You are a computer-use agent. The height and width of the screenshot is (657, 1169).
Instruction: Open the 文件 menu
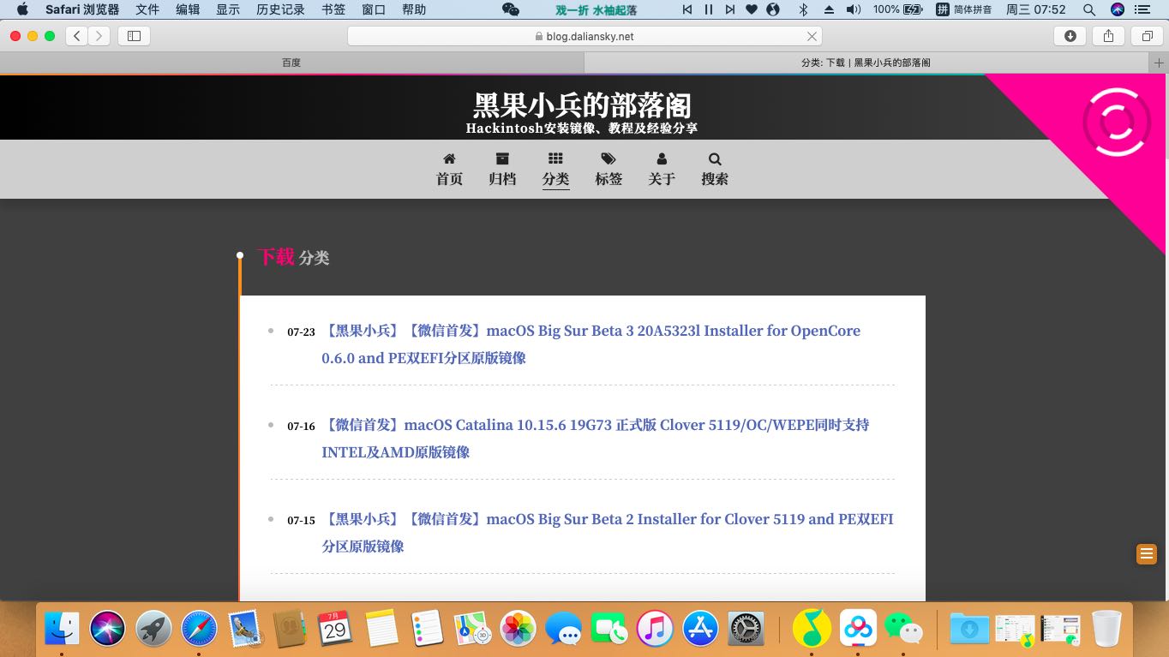coord(147,9)
